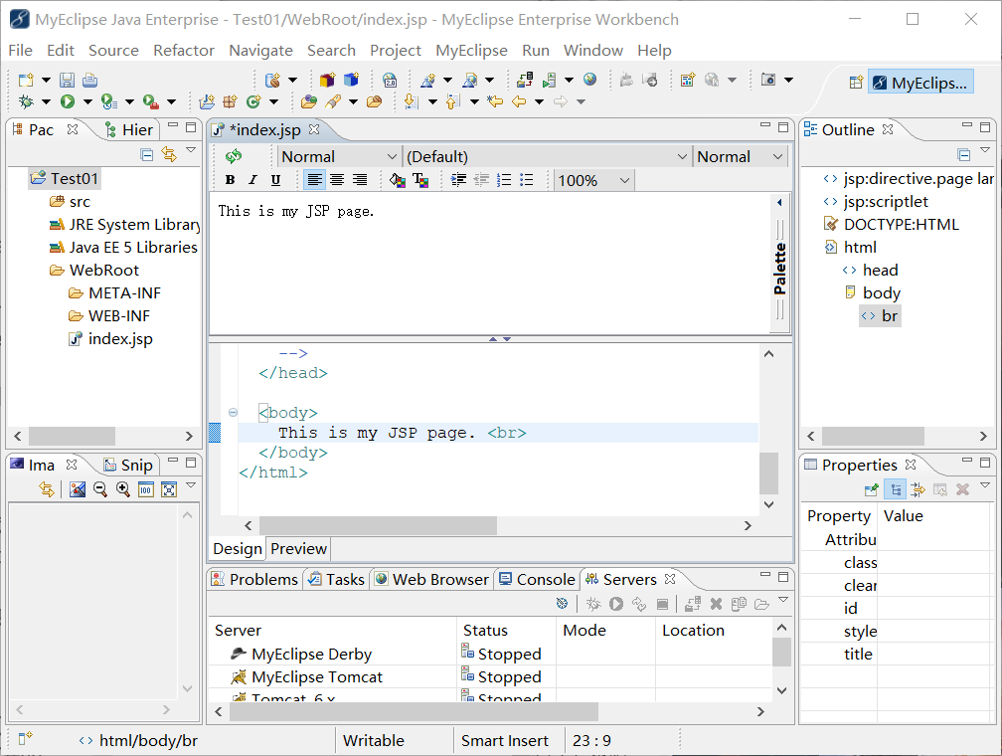The width and height of the screenshot is (1002, 756).
Task: Open the Package Explorer view menu triangle
Action: coord(191,150)
